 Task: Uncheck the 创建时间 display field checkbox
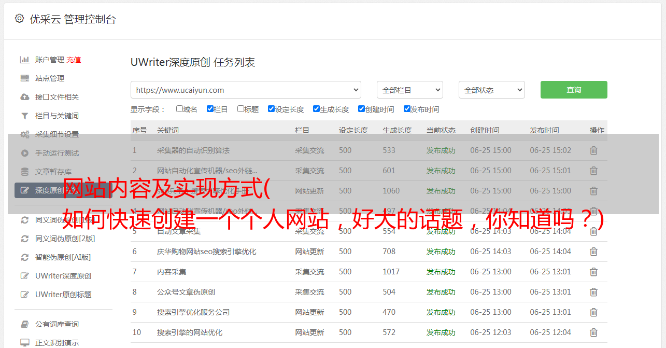pos(361,109)
